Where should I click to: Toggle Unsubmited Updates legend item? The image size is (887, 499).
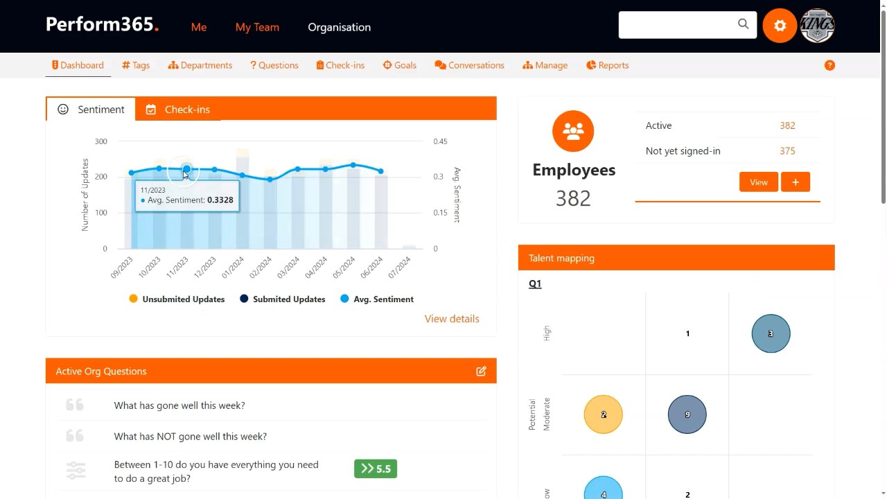tap(177, 299)
